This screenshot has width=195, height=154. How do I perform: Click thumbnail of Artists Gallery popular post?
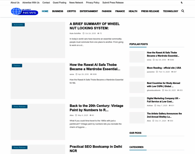[137, 118]
